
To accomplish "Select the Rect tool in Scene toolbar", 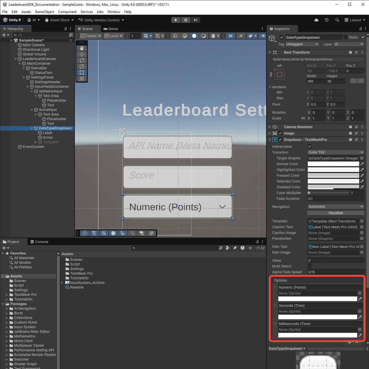I will tap(82, 73).
